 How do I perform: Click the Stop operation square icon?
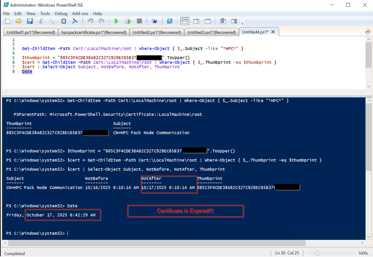pos(139,21)
